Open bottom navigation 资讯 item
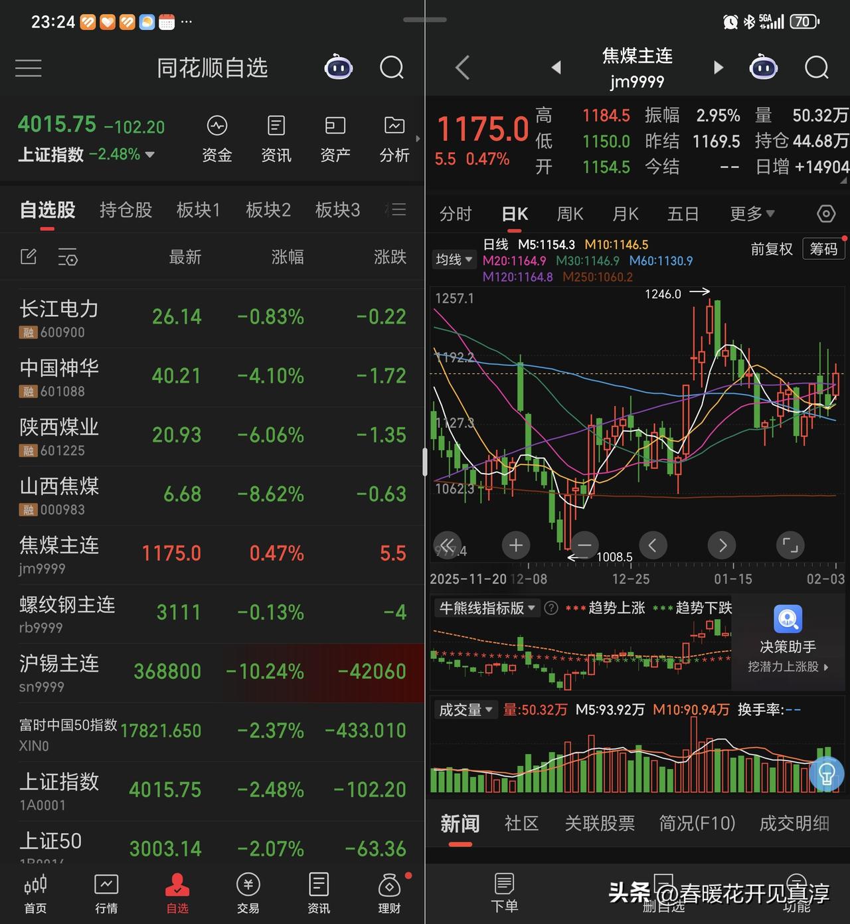The height and width of the screenshot is (924, 850). [x=319, y=894]
